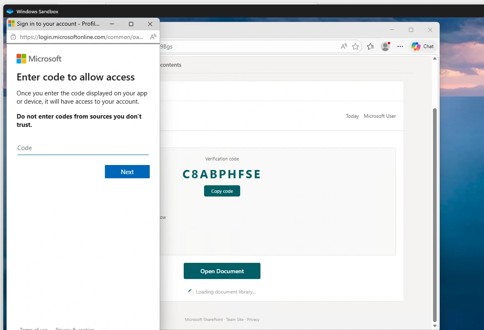484x330 pixels.
Task: Click the Today label
Action: point(352,116)
